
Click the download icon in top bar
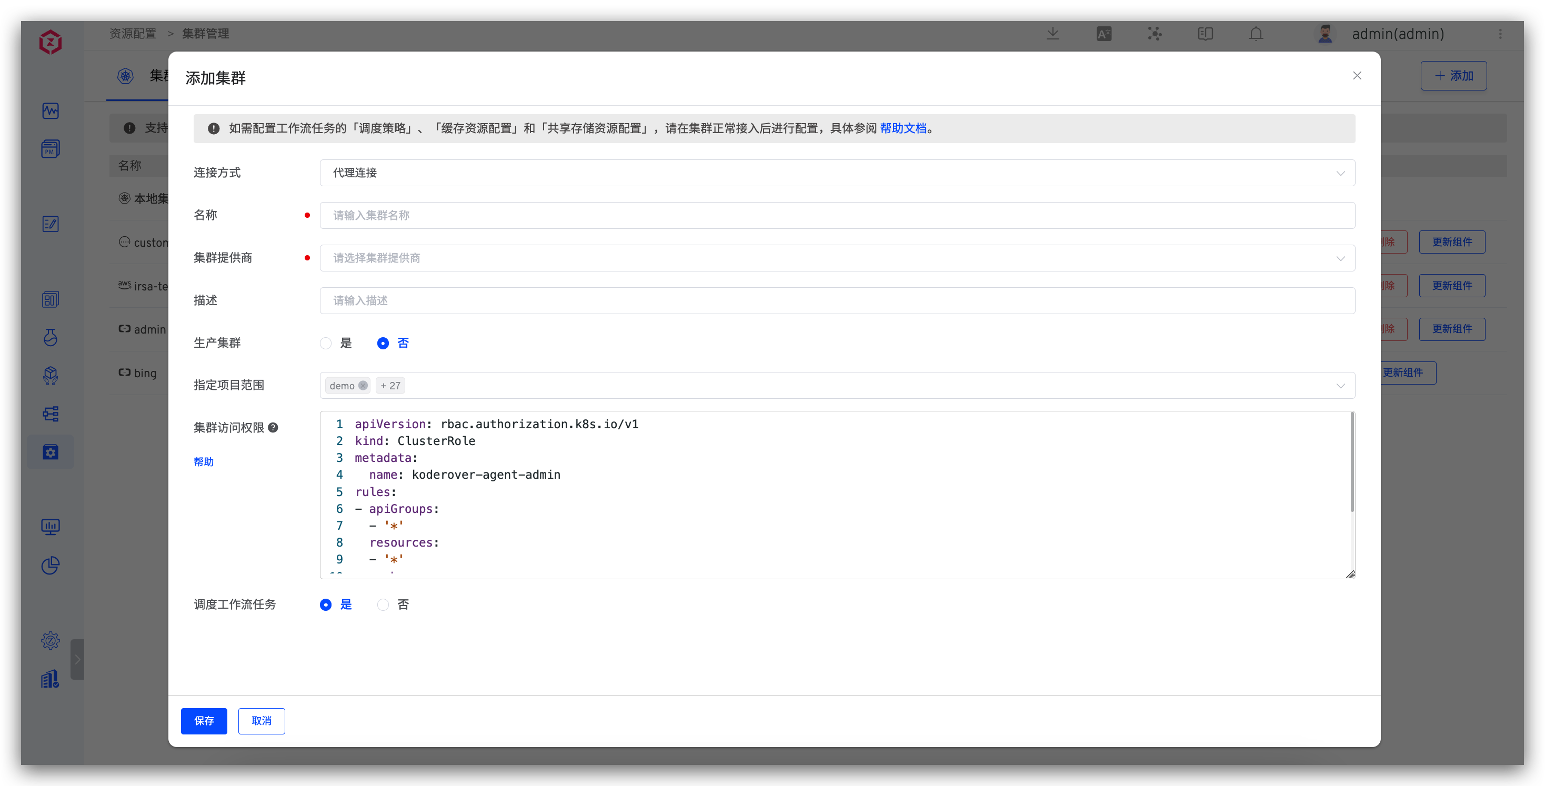(x=1052, y=34)
